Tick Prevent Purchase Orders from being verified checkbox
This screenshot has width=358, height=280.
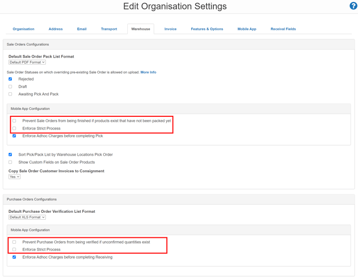click(14, 242)
